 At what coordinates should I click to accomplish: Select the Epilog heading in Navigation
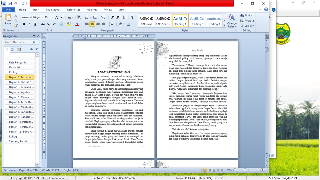pyautogui.click(x=20, y=137)
